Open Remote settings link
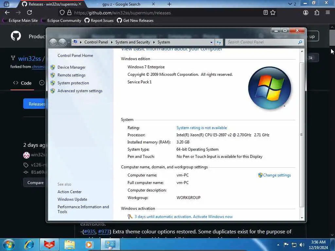335x251 pixels. [71, 75]
